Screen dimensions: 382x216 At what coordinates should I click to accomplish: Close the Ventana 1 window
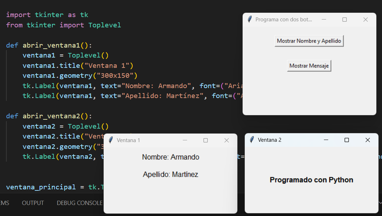coord(226,140)
